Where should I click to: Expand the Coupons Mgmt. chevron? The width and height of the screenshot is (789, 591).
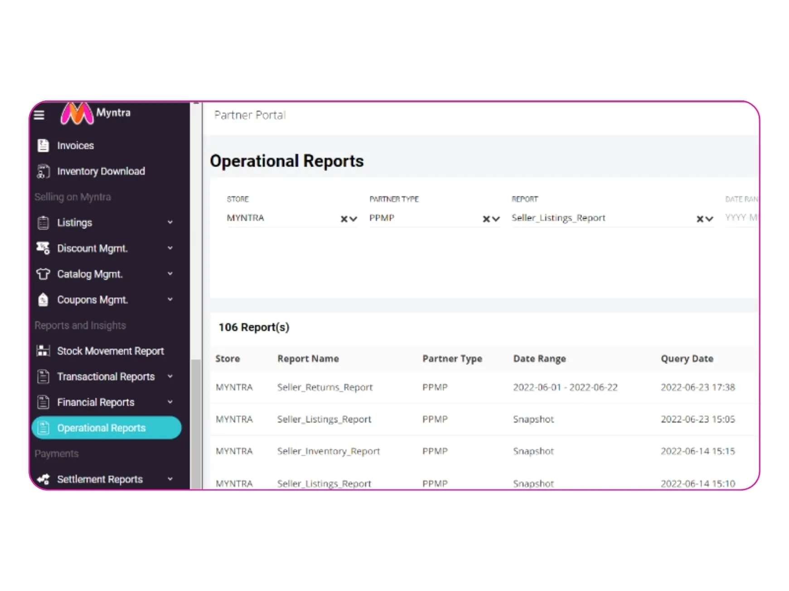tap(170, 299)
